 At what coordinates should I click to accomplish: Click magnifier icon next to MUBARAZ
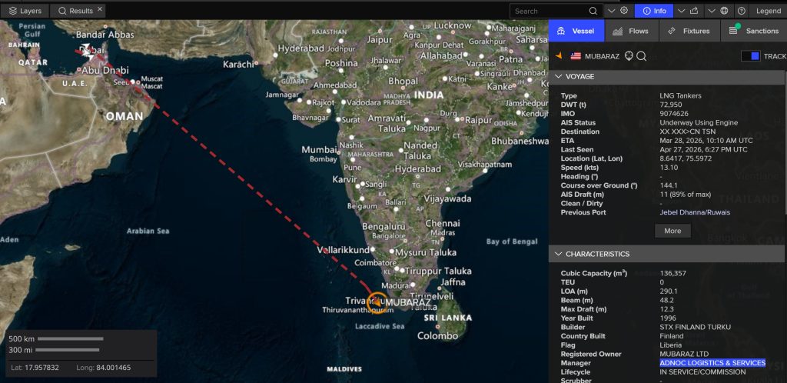click(642, 56)
